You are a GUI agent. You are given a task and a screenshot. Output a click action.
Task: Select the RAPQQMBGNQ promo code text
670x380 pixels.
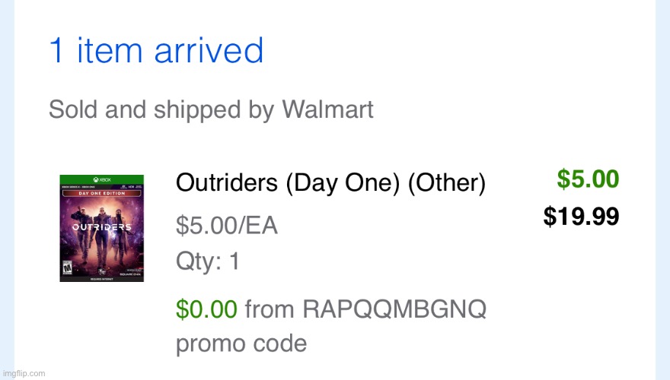tap(393, 309)
